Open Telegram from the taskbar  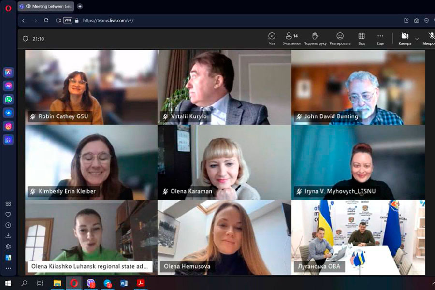(107, 283)
